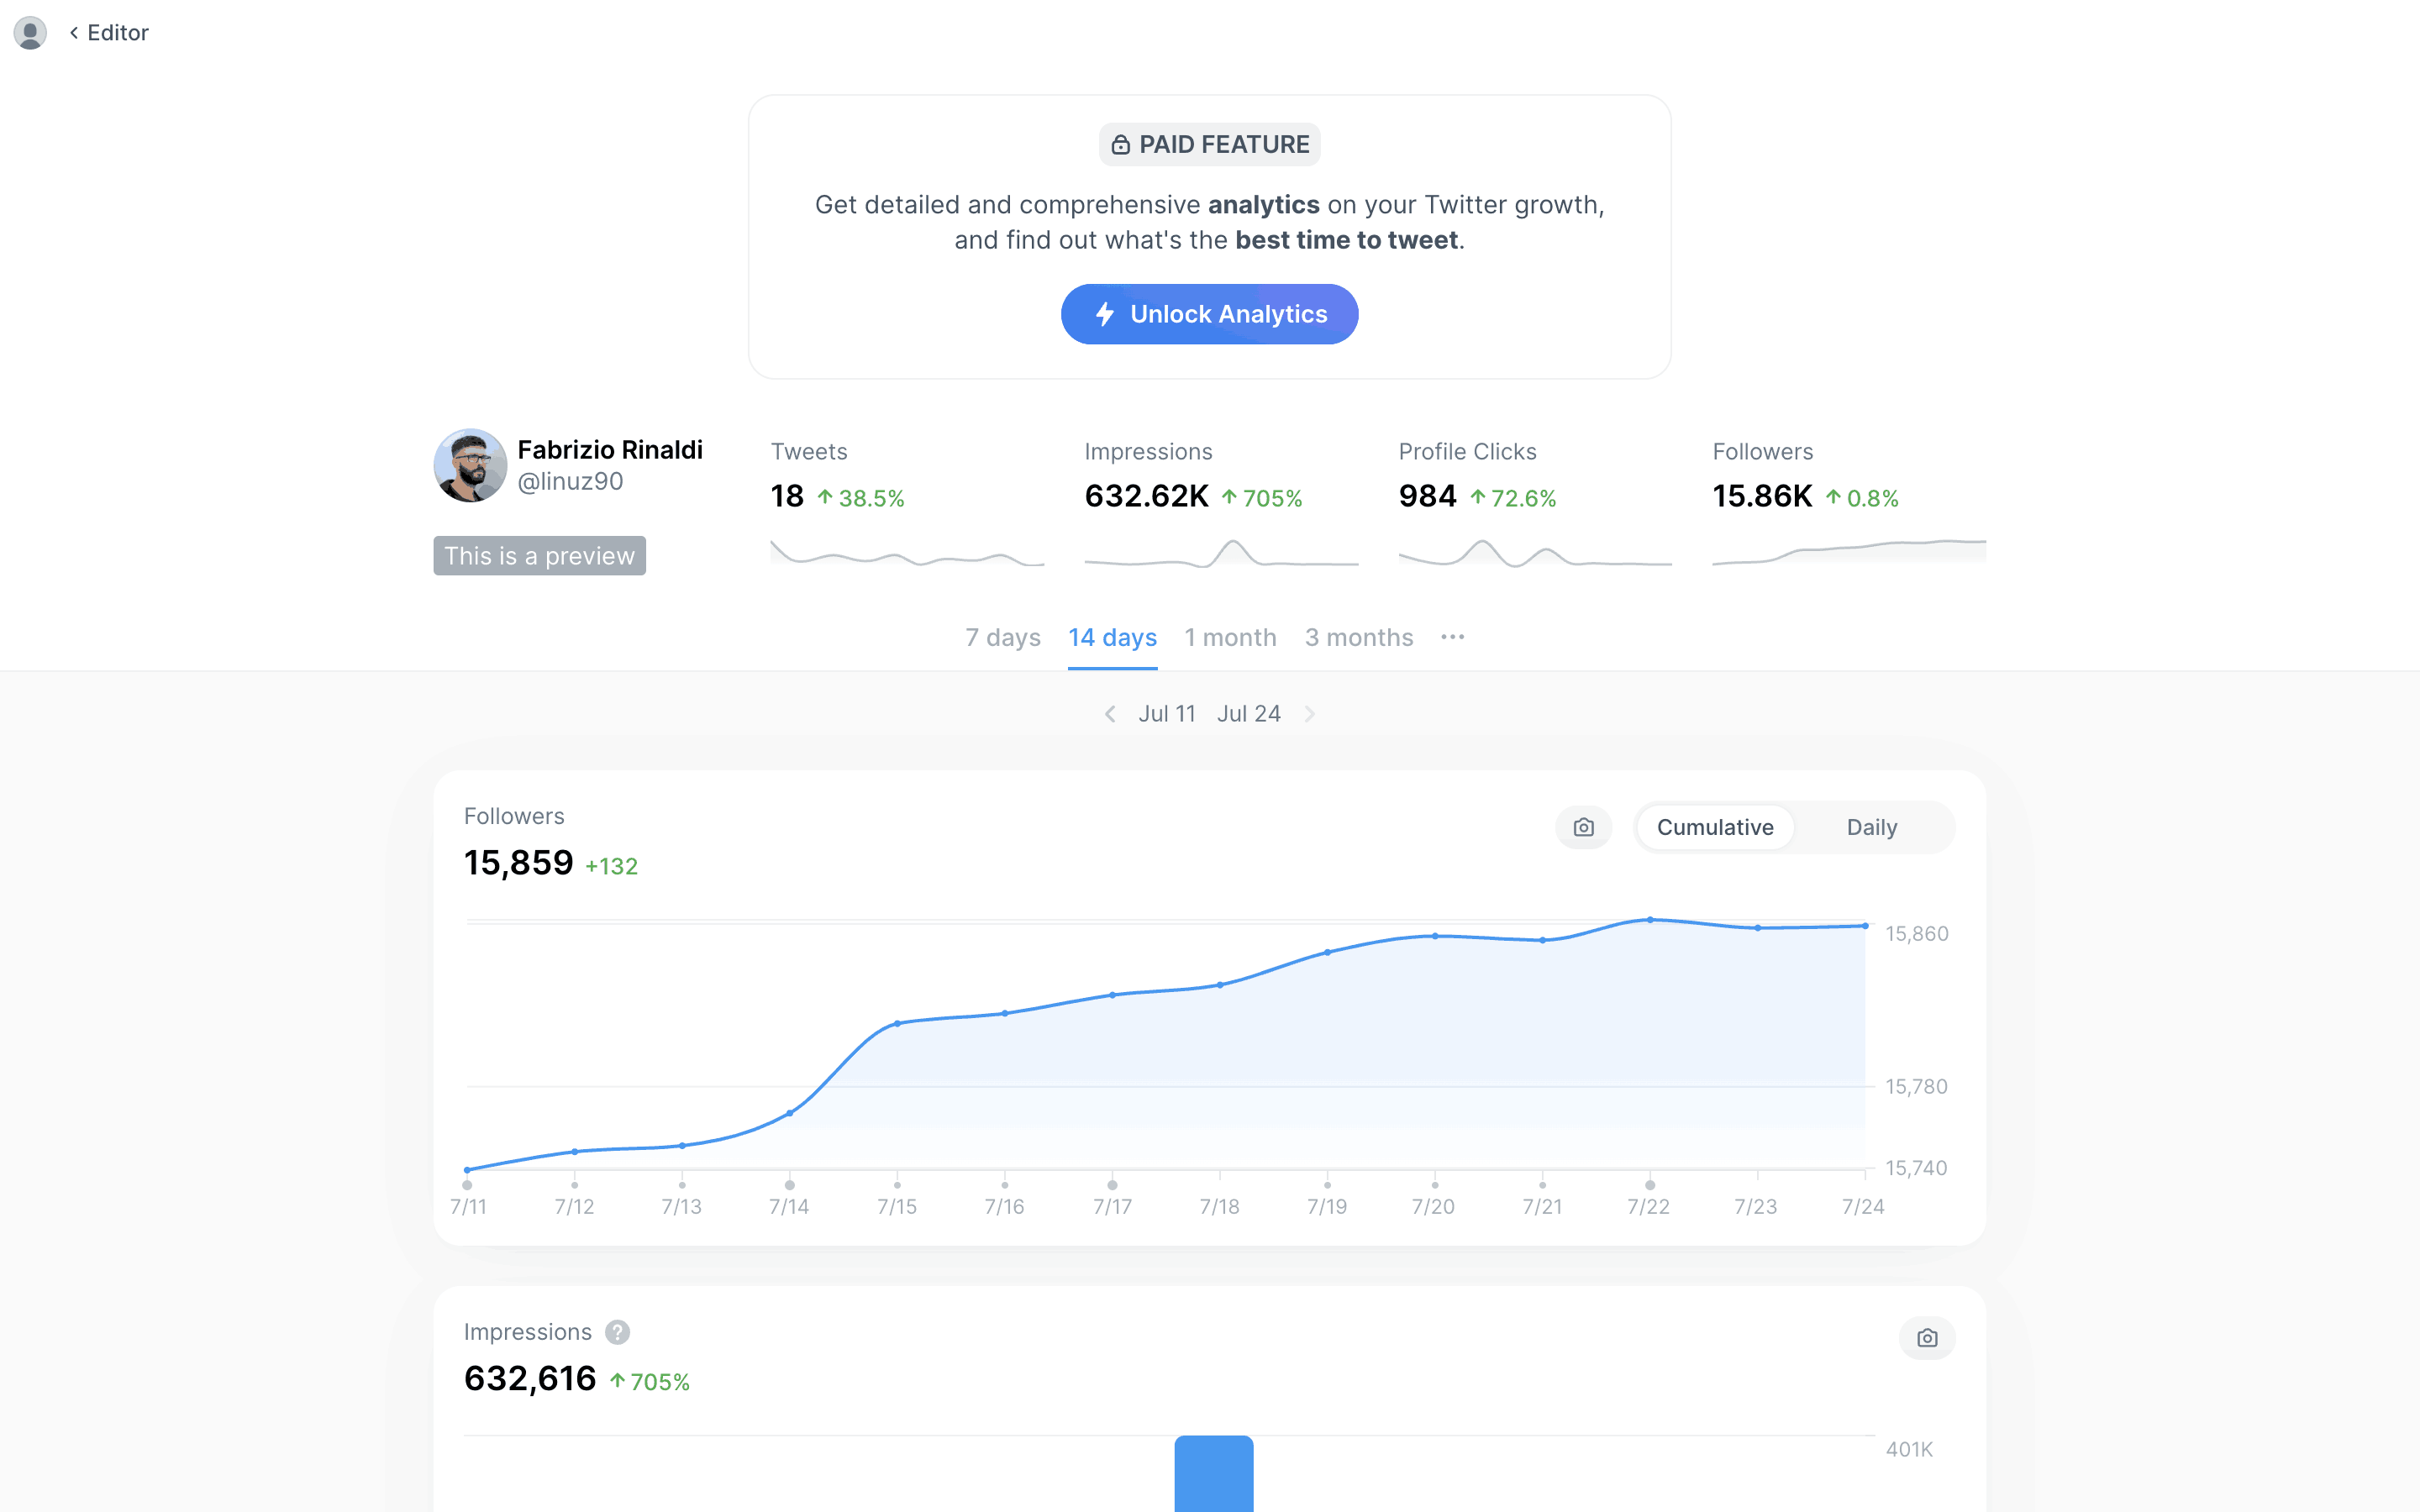
Task: Go to previous date range with left chevron
Action: (x=1110, y=714)
